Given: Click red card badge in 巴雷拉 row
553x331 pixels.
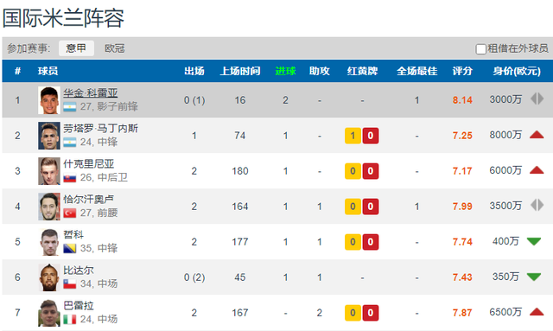Looking at the screenshot, I should pyautogui.click(x=371, y=313).
